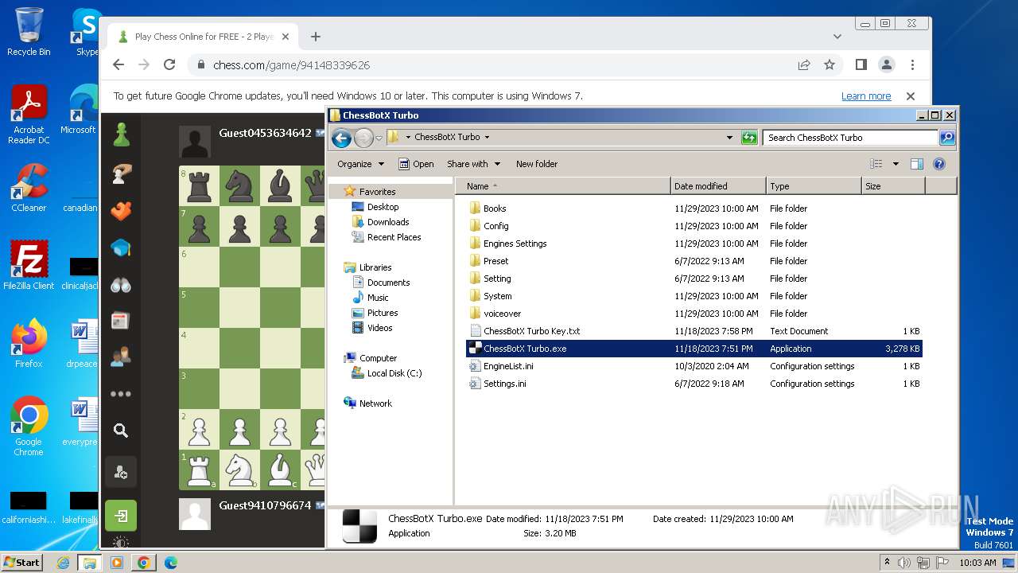Open Explorer help question mark icon
1018x573 pixels.
939,164
